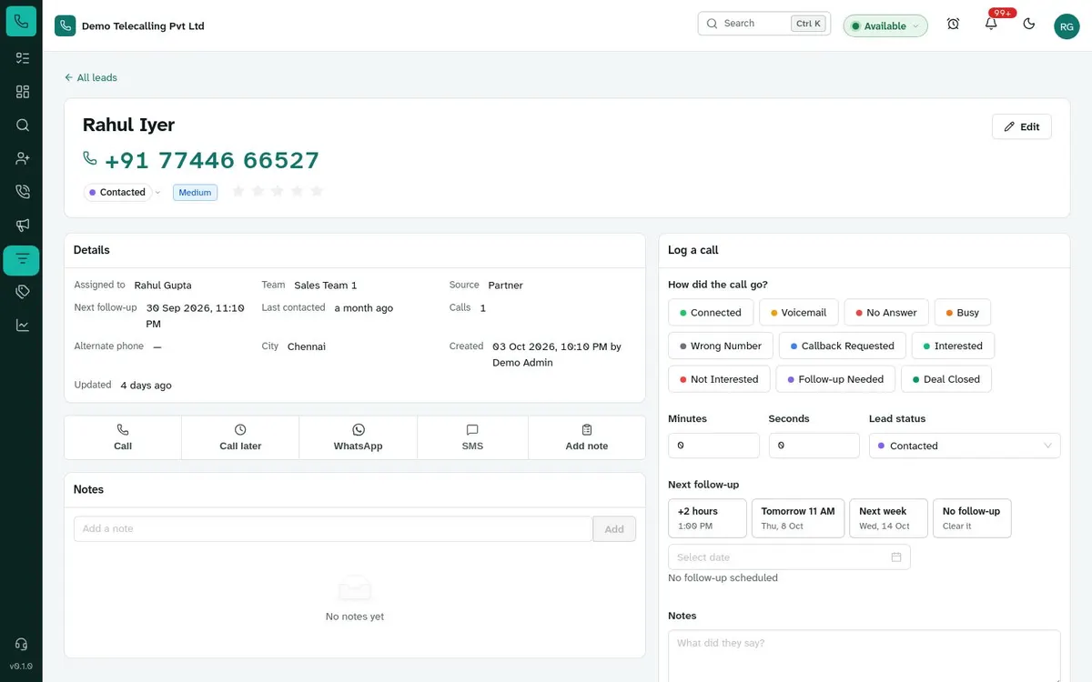
Task: Rate the lead with the fifth star
Action: tap(317, 191)
